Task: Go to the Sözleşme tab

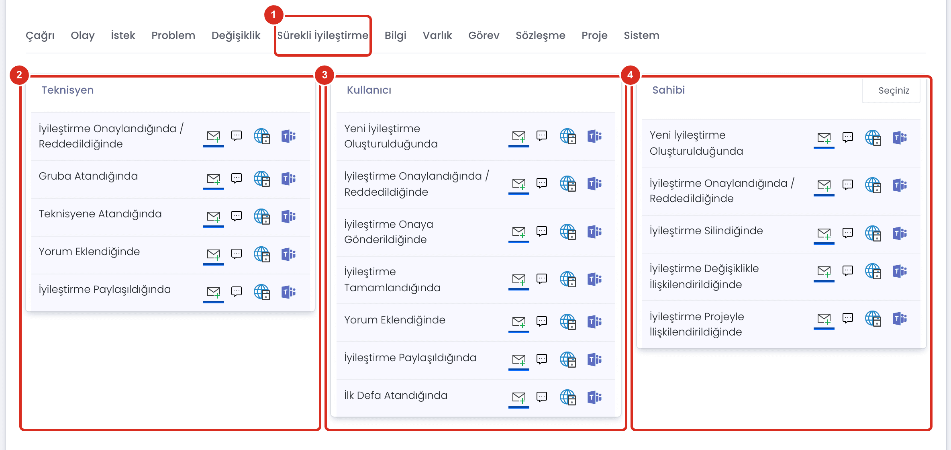Action: (x=541, y=35)
